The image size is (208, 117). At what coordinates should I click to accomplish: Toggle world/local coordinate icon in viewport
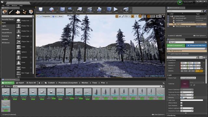(126, 16)
